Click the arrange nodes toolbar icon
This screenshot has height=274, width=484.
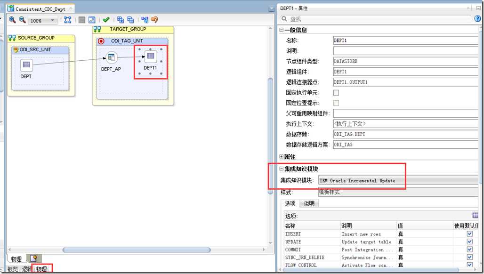[x=145, y=20]
